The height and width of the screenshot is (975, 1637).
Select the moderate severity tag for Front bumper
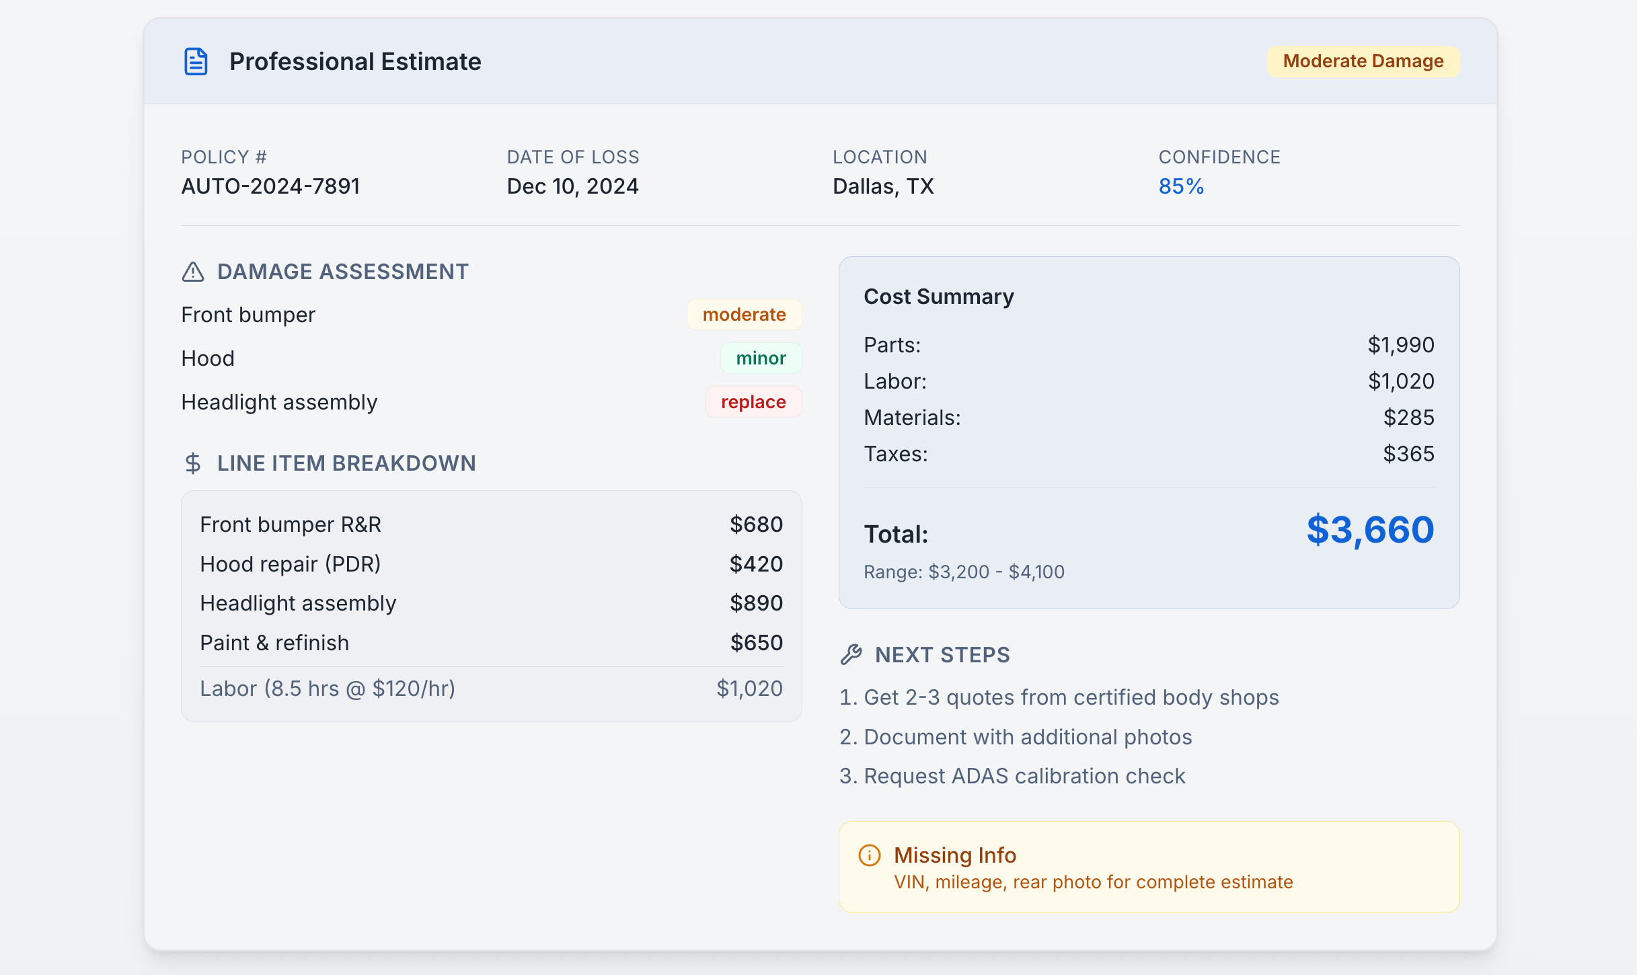[744, 315]
